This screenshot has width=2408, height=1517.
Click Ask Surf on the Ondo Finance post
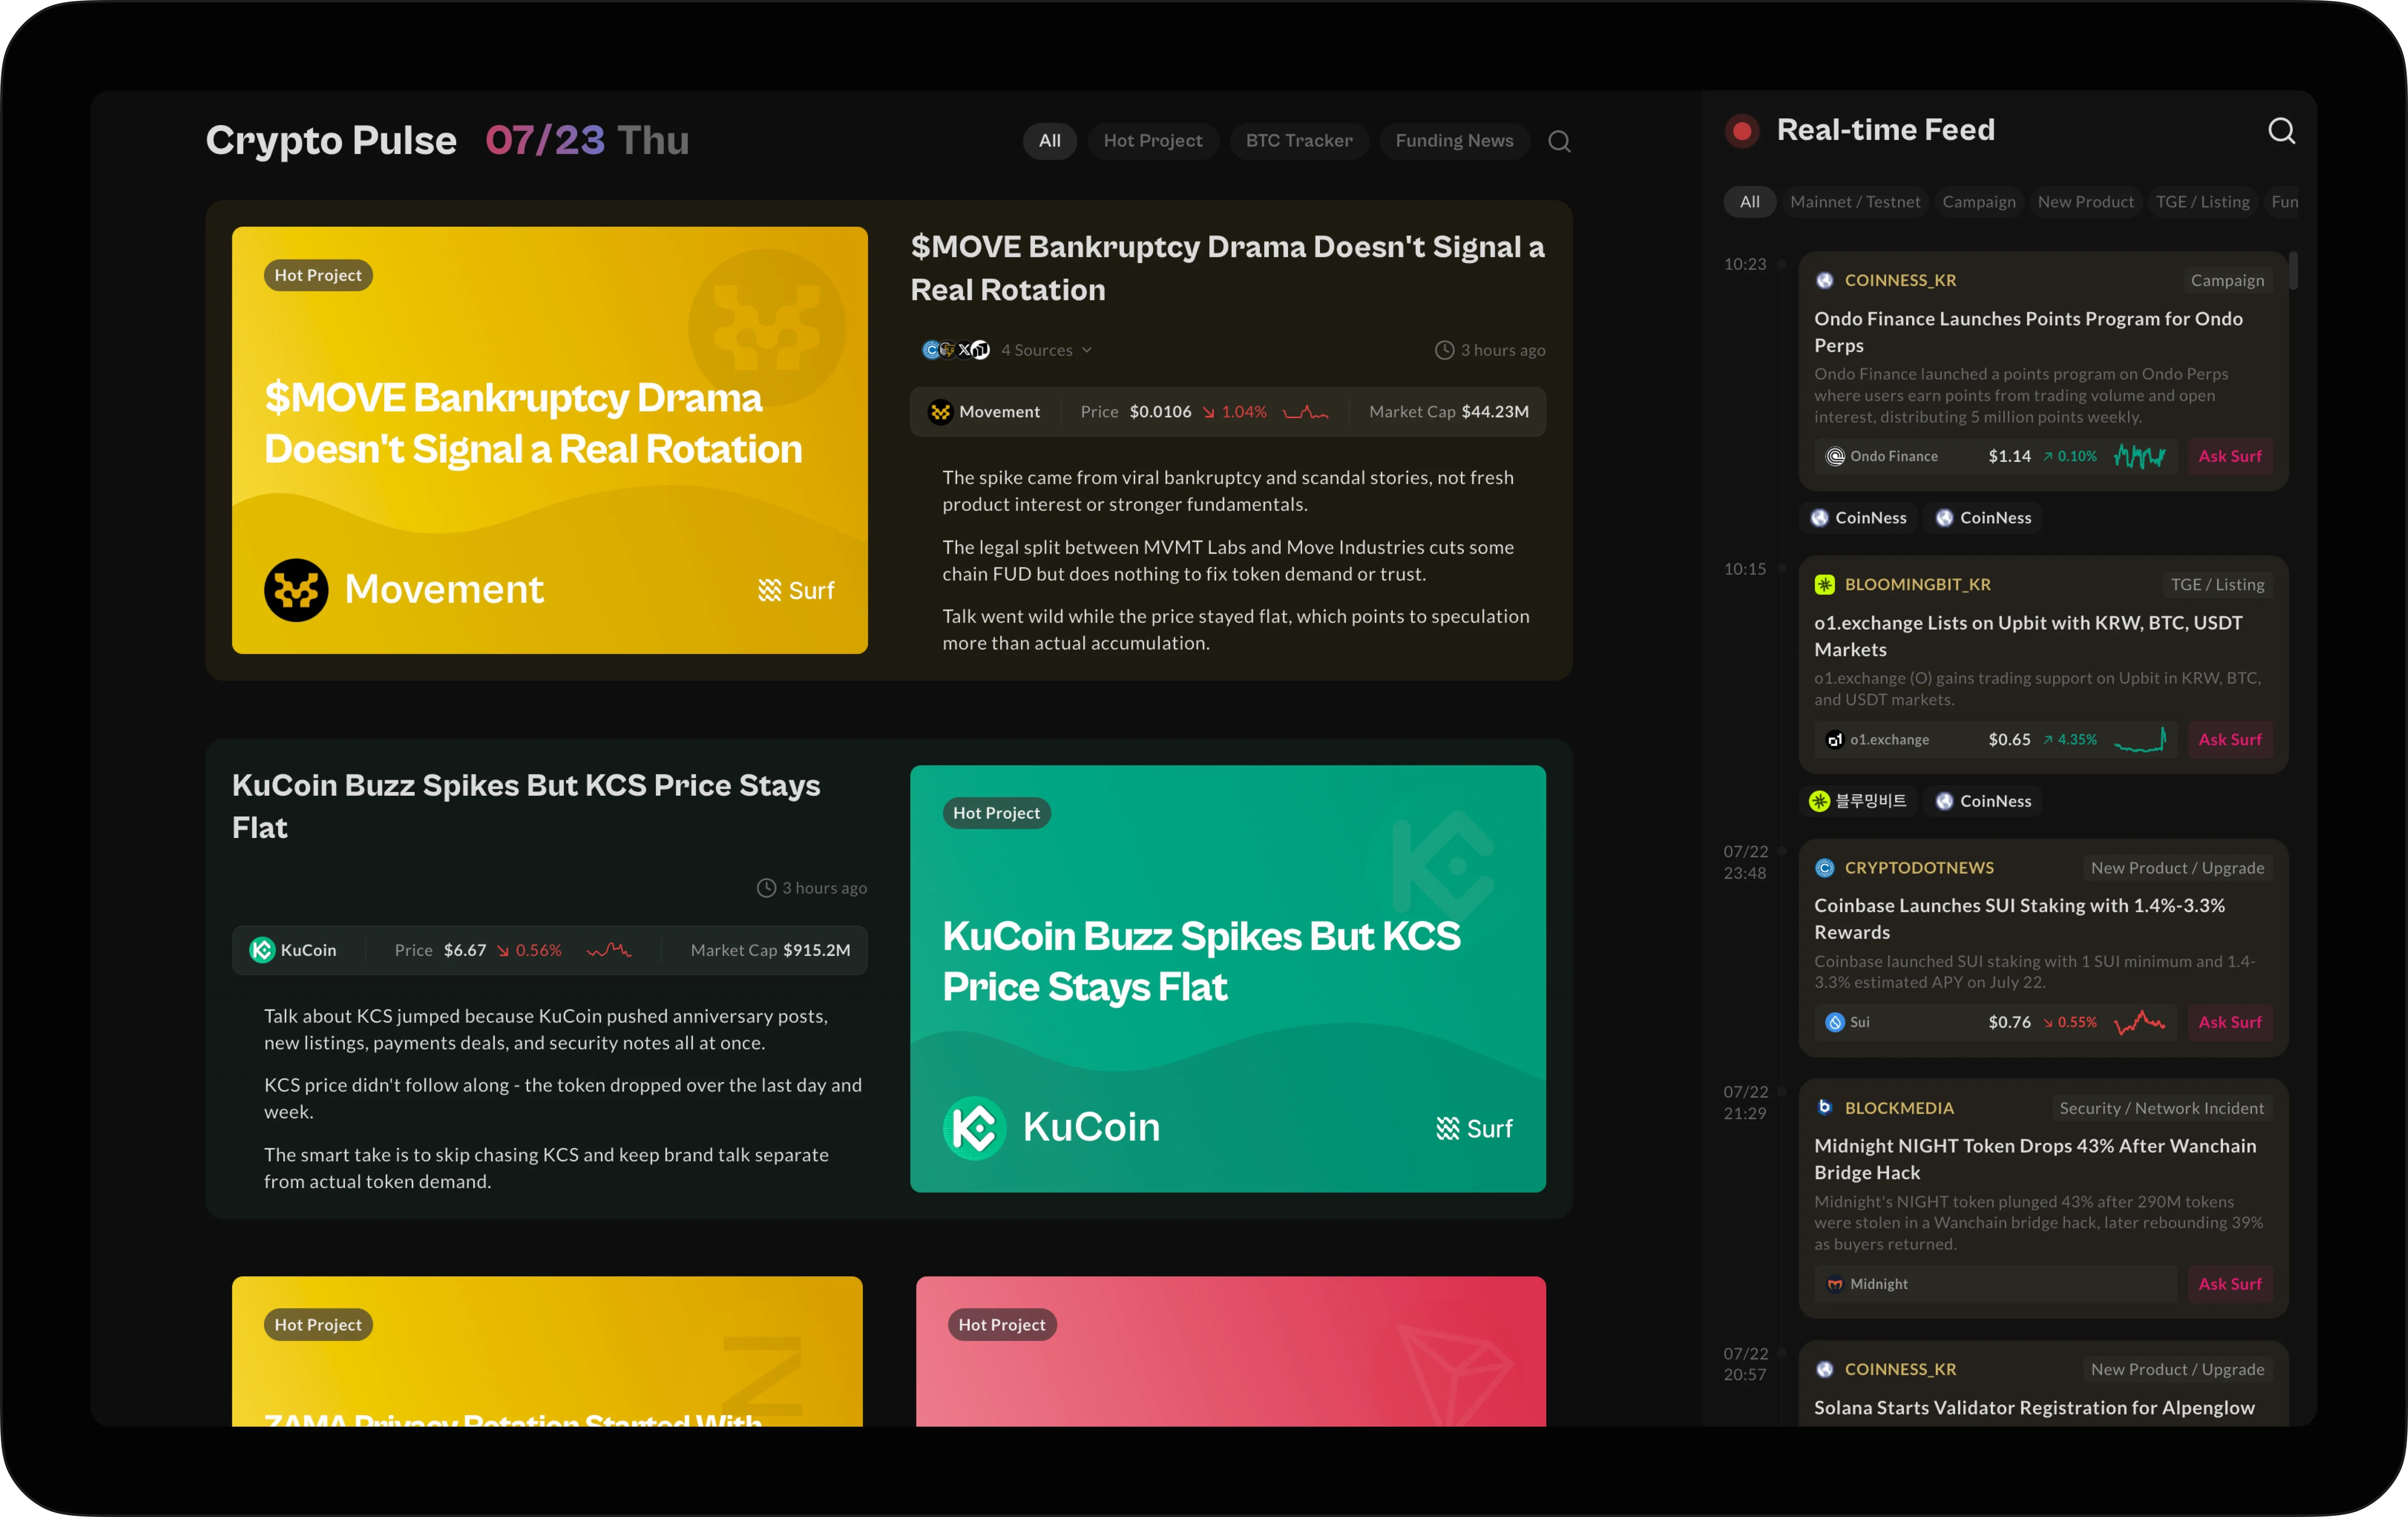2230,457
